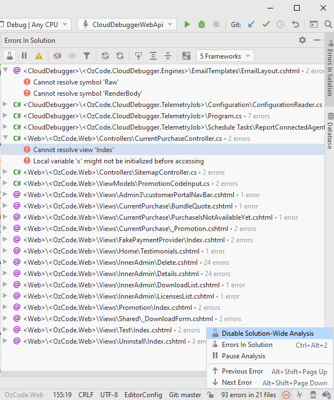The height and width of the screenshot is (400, 334).
Task: Choose Errors In Solution from popup menu
Action: pyautogui.click(x=270, y=345)
